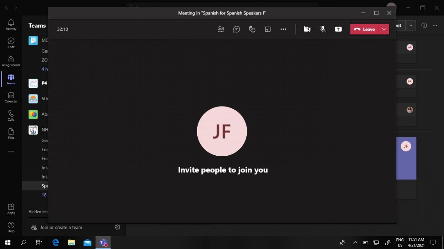Open Assignments in Teams sidebar
The width and height of the screenshot is (444, 249).
coord(11,61)
